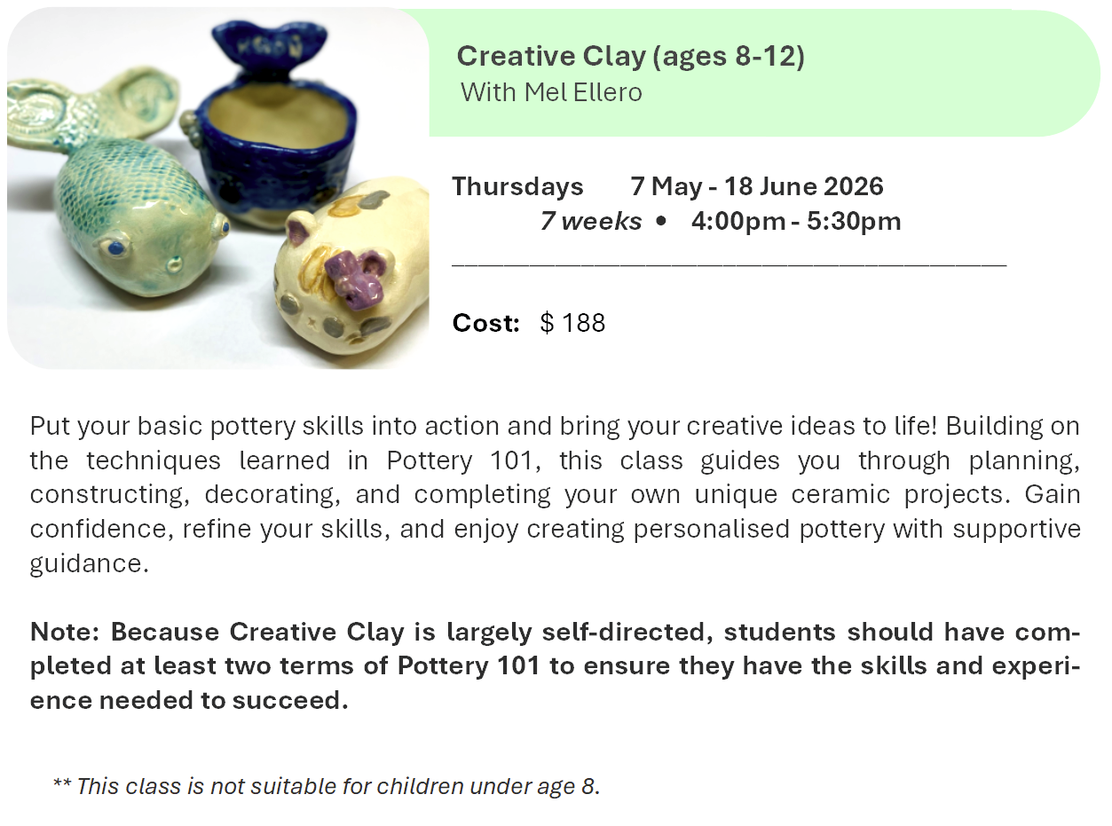Click the italic under age 8 footnote
Screen dimensions: 1112x826
coord(327,786)
